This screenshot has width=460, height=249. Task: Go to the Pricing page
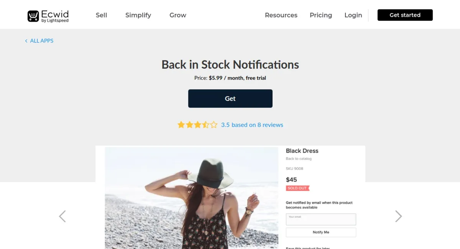(x=321, y=15)
